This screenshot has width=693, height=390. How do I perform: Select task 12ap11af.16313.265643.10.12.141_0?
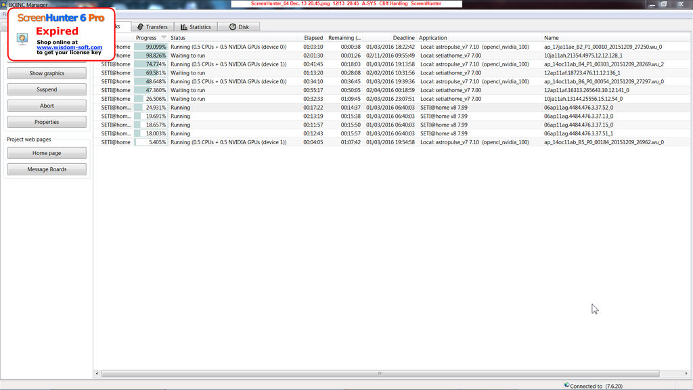pos(587,90)
